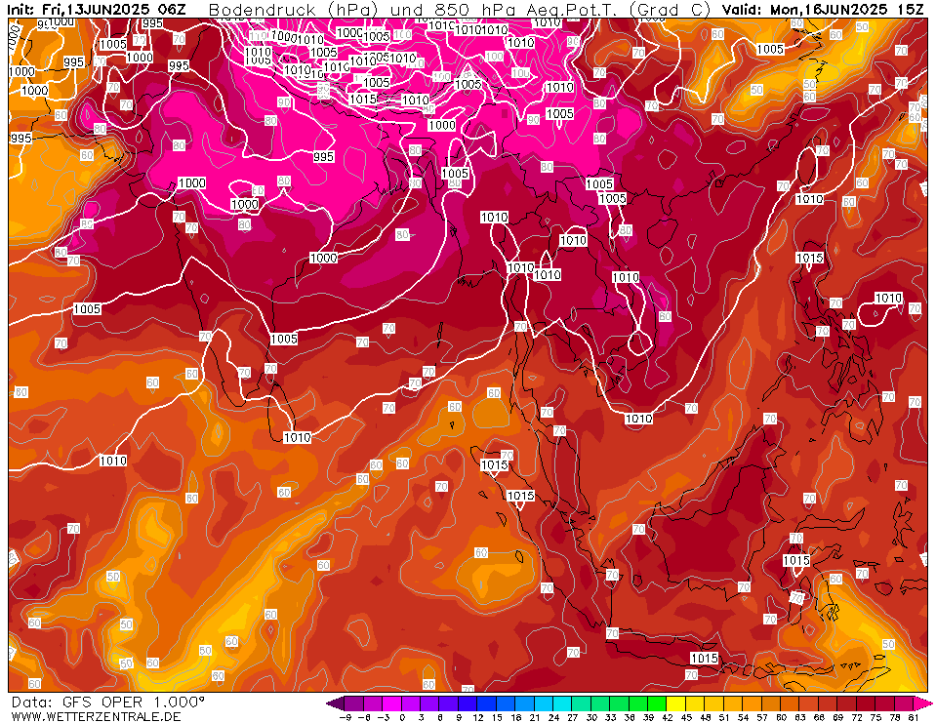Image resolution: width=936 pixels, height=723 pixels.
Task: Click the '54' value on the color scale
Action: [x=743, y=717]
